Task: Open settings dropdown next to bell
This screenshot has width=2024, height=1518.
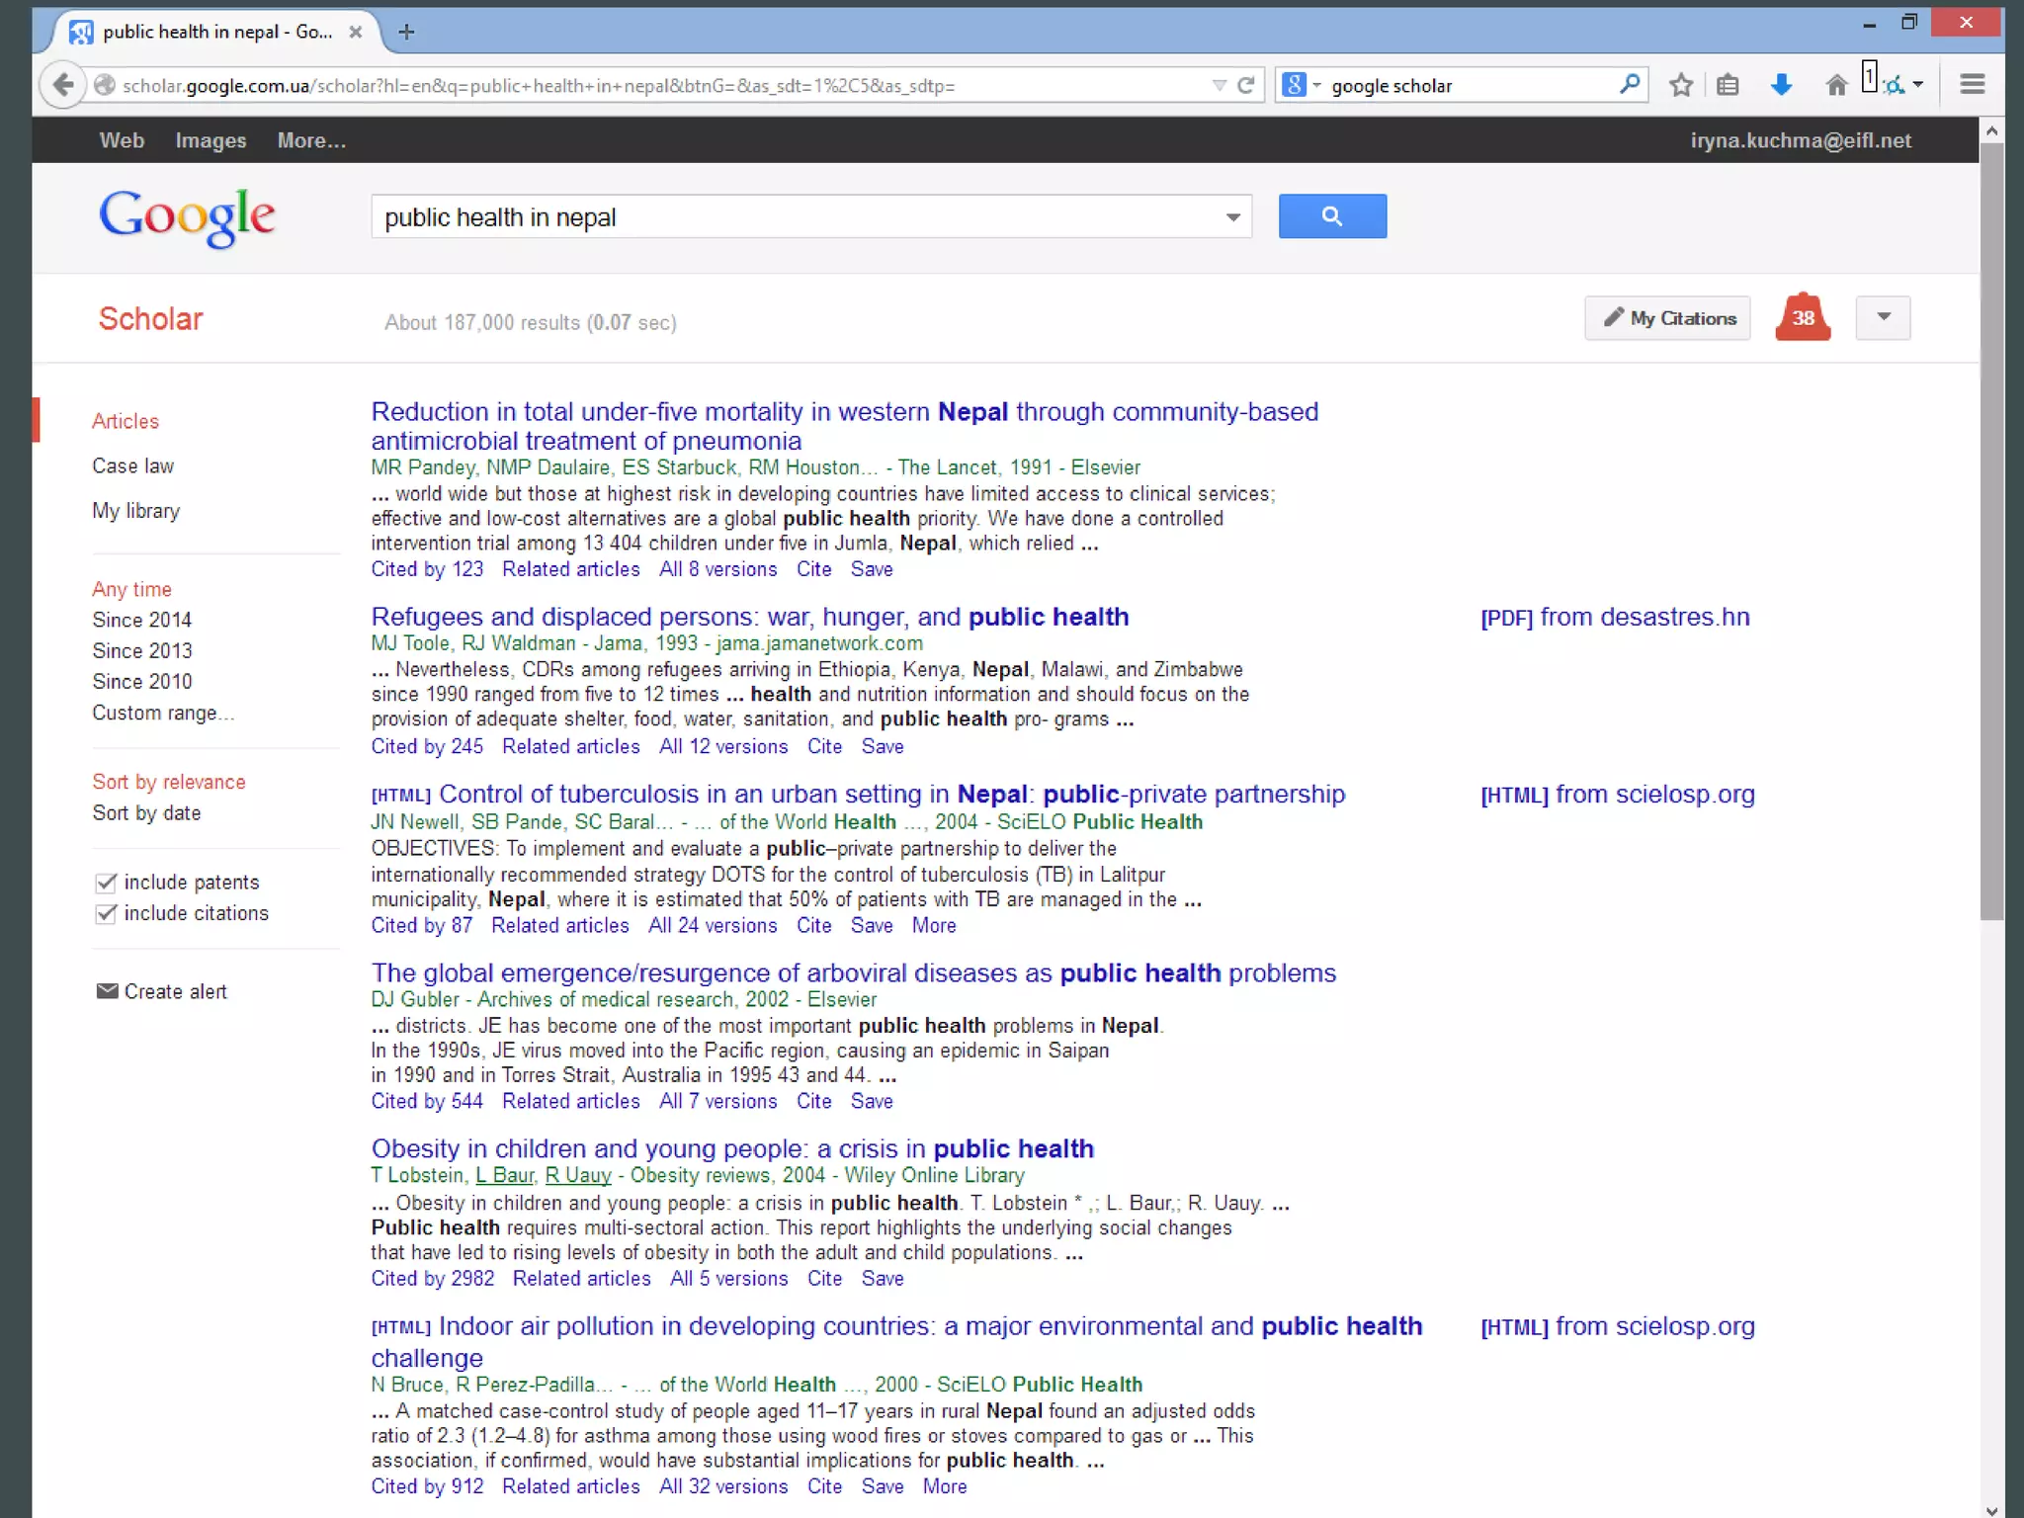Action: tap(1883, 318)
